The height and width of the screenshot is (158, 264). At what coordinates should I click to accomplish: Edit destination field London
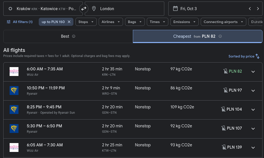pyautogui.click(x=125, y=9)
